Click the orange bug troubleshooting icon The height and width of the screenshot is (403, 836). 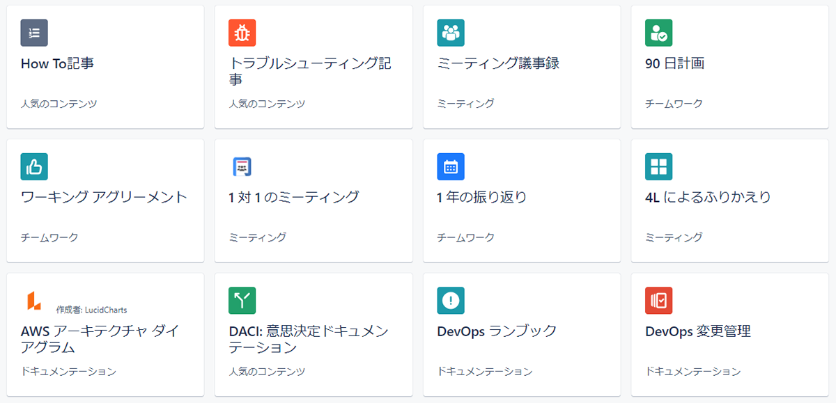click(x=242, y=33)
